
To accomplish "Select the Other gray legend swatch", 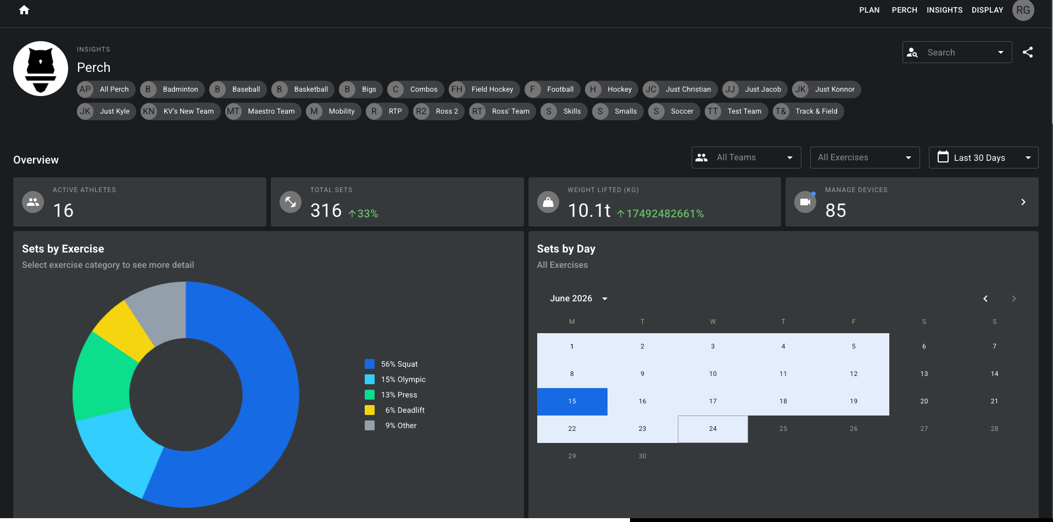I will 370,425.
